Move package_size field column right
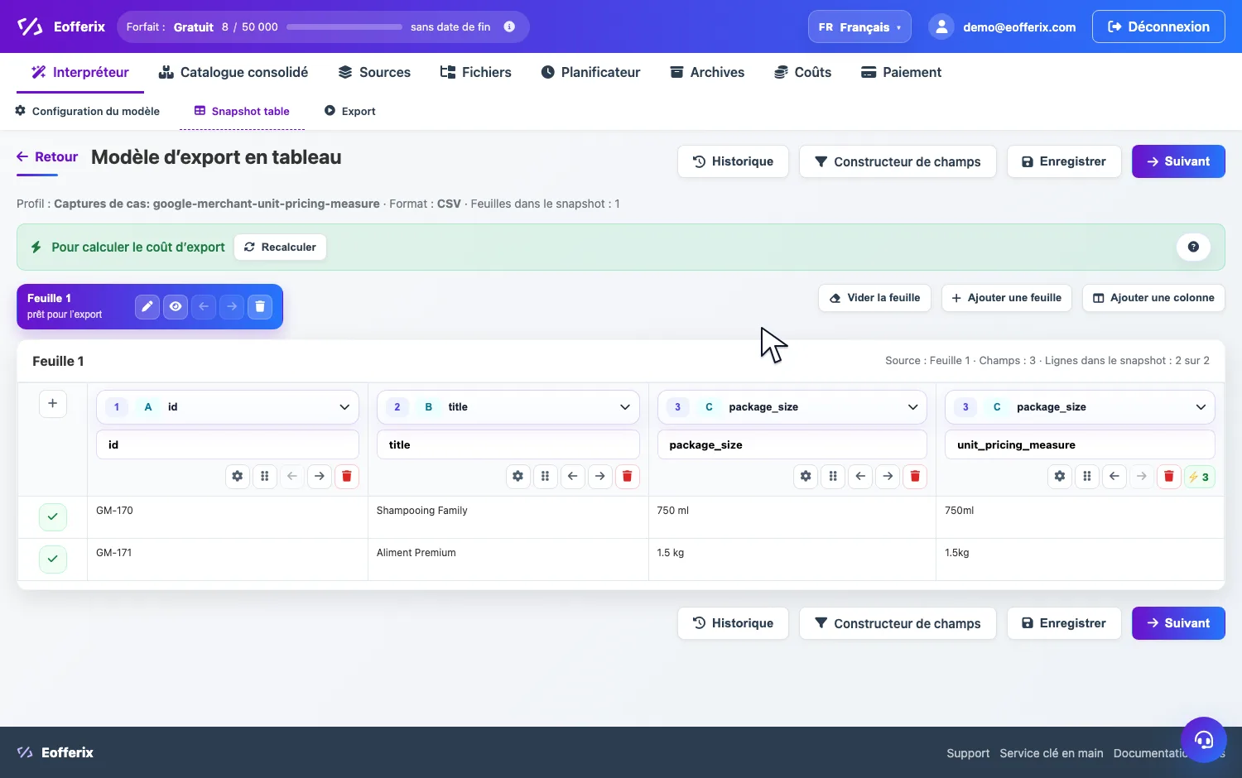Image resolution: width=1242 pixels, height=778 pixels. 888,476
